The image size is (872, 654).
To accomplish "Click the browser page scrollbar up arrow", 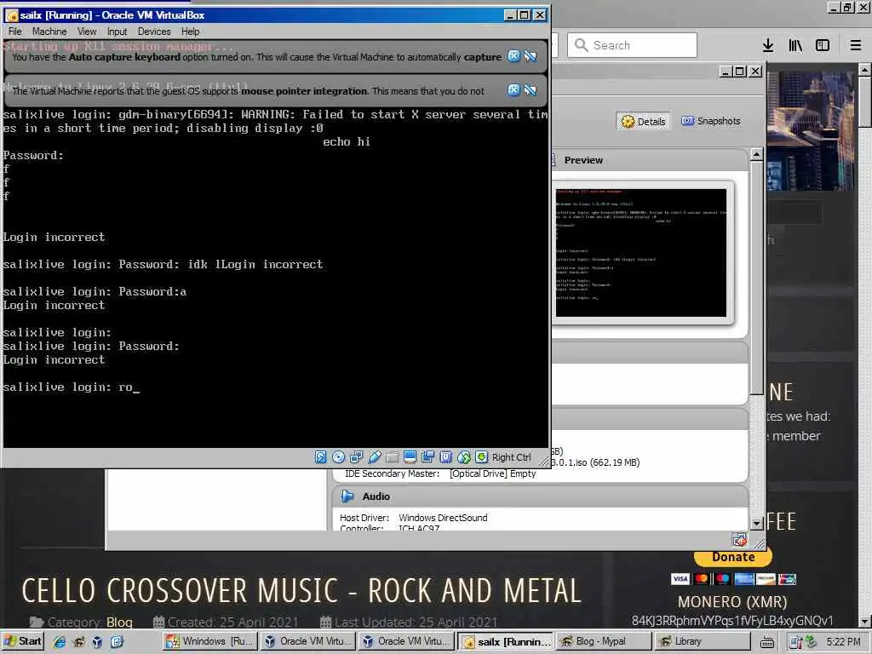I will (865, 70).
